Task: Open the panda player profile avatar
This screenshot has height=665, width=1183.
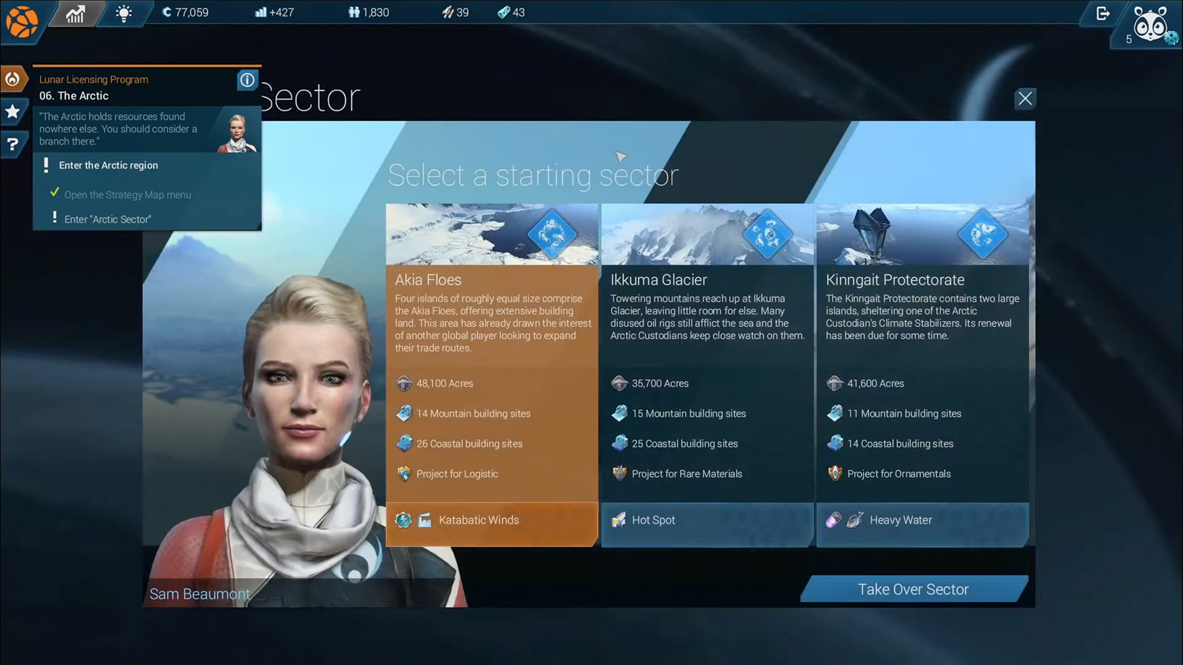Action: 1150,25
